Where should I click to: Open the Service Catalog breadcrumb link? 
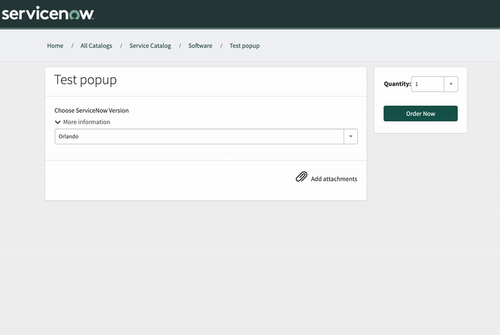tap(150, 46)
